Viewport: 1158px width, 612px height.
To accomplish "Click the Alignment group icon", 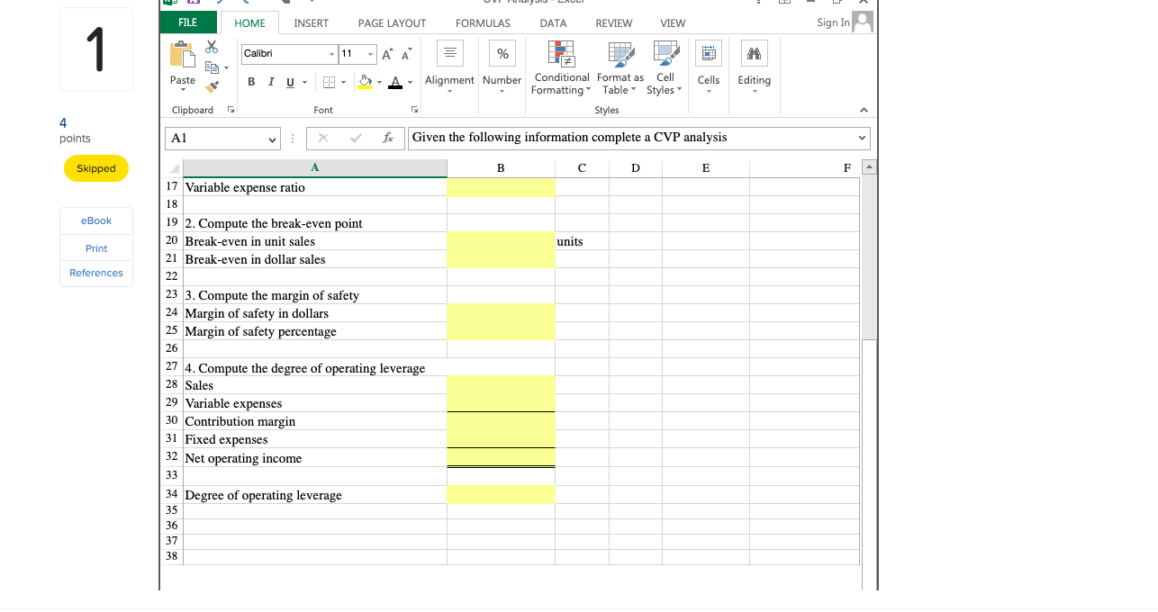I will point(449,56).
